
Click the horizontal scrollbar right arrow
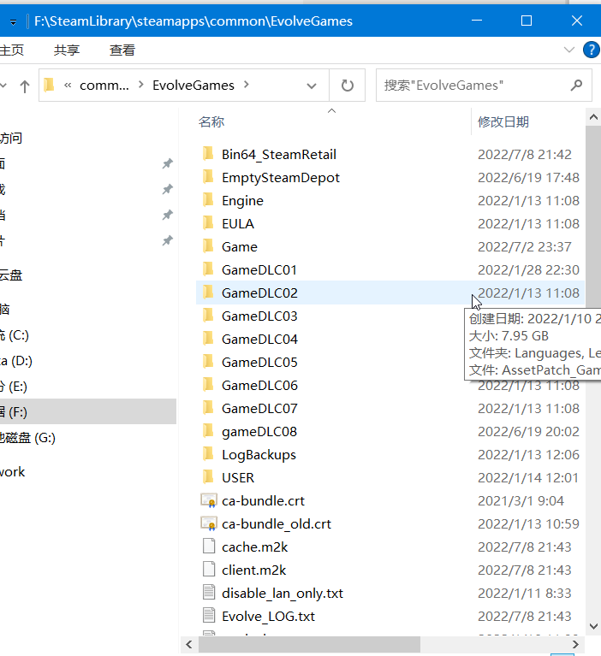pos(575,644)
